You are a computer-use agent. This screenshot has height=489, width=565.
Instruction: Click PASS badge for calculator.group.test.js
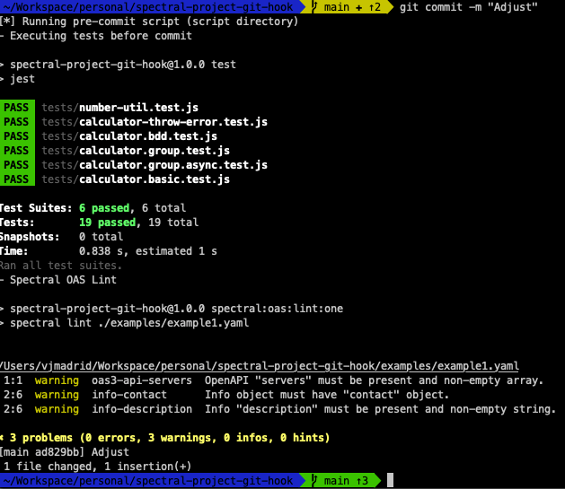point(16,151)
